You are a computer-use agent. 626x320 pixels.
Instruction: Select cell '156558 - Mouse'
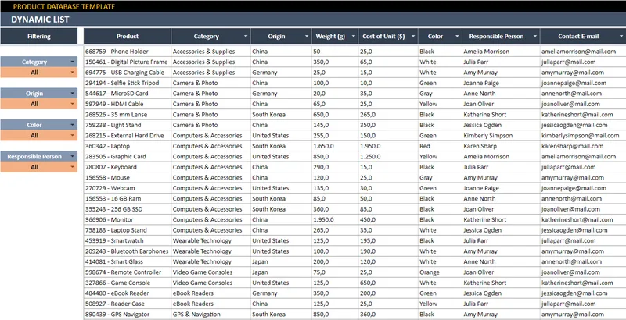128,177
